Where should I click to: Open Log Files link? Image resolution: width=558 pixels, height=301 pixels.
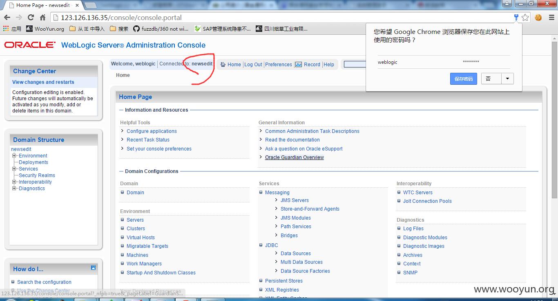click(413, 229)
